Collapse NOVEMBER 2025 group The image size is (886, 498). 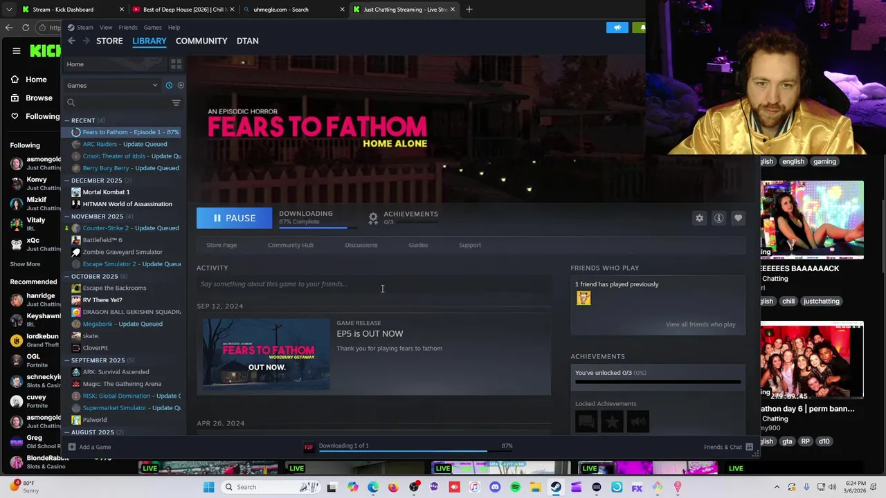pos(67,216)
